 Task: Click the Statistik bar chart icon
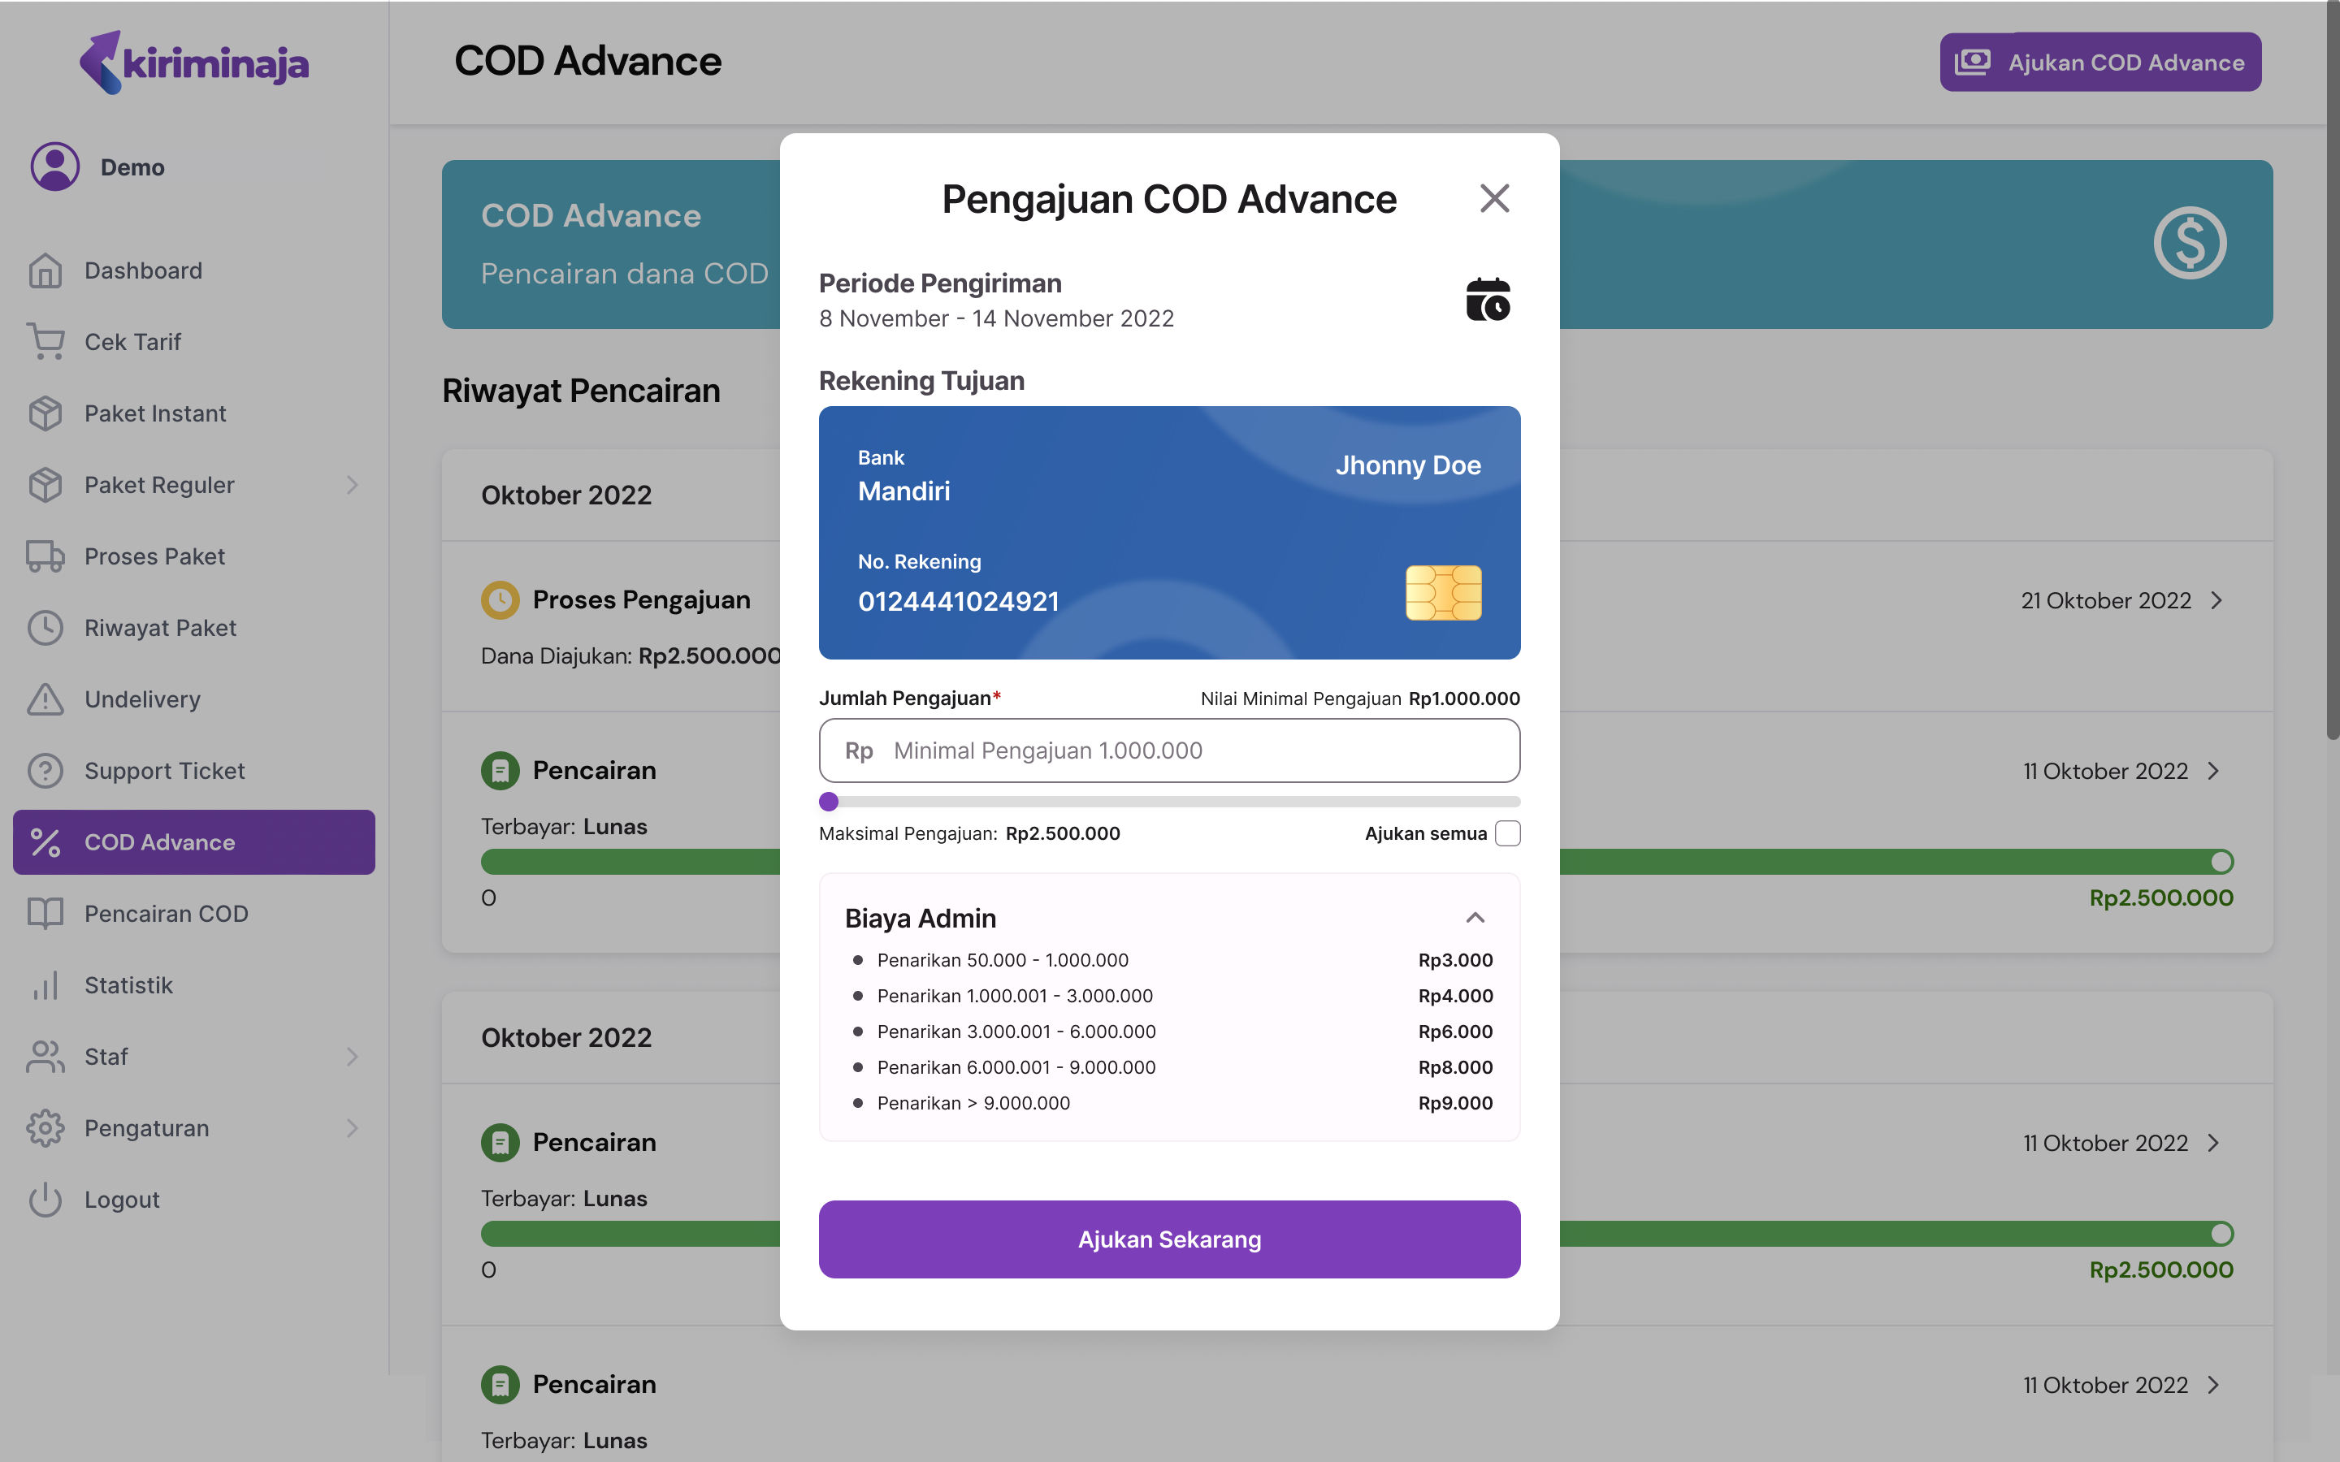coord(45,985)
